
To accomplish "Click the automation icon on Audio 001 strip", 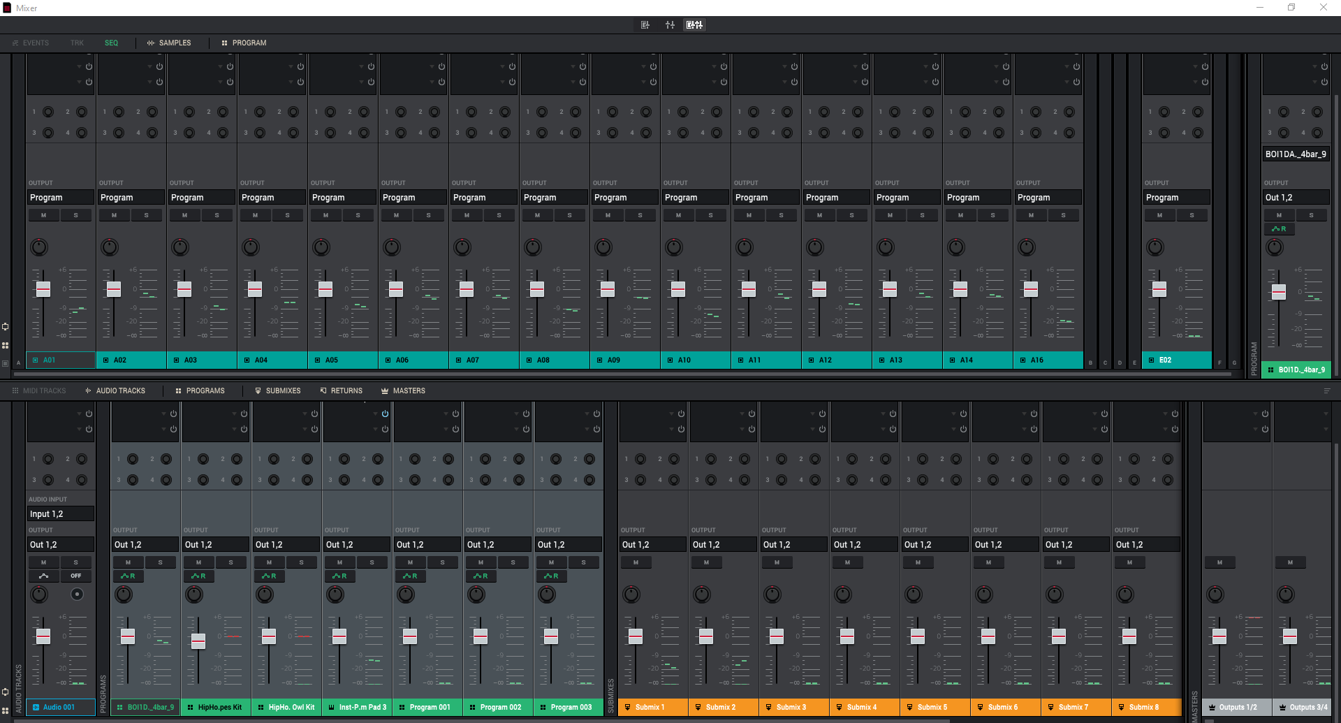I will click(x=44, y=576).
